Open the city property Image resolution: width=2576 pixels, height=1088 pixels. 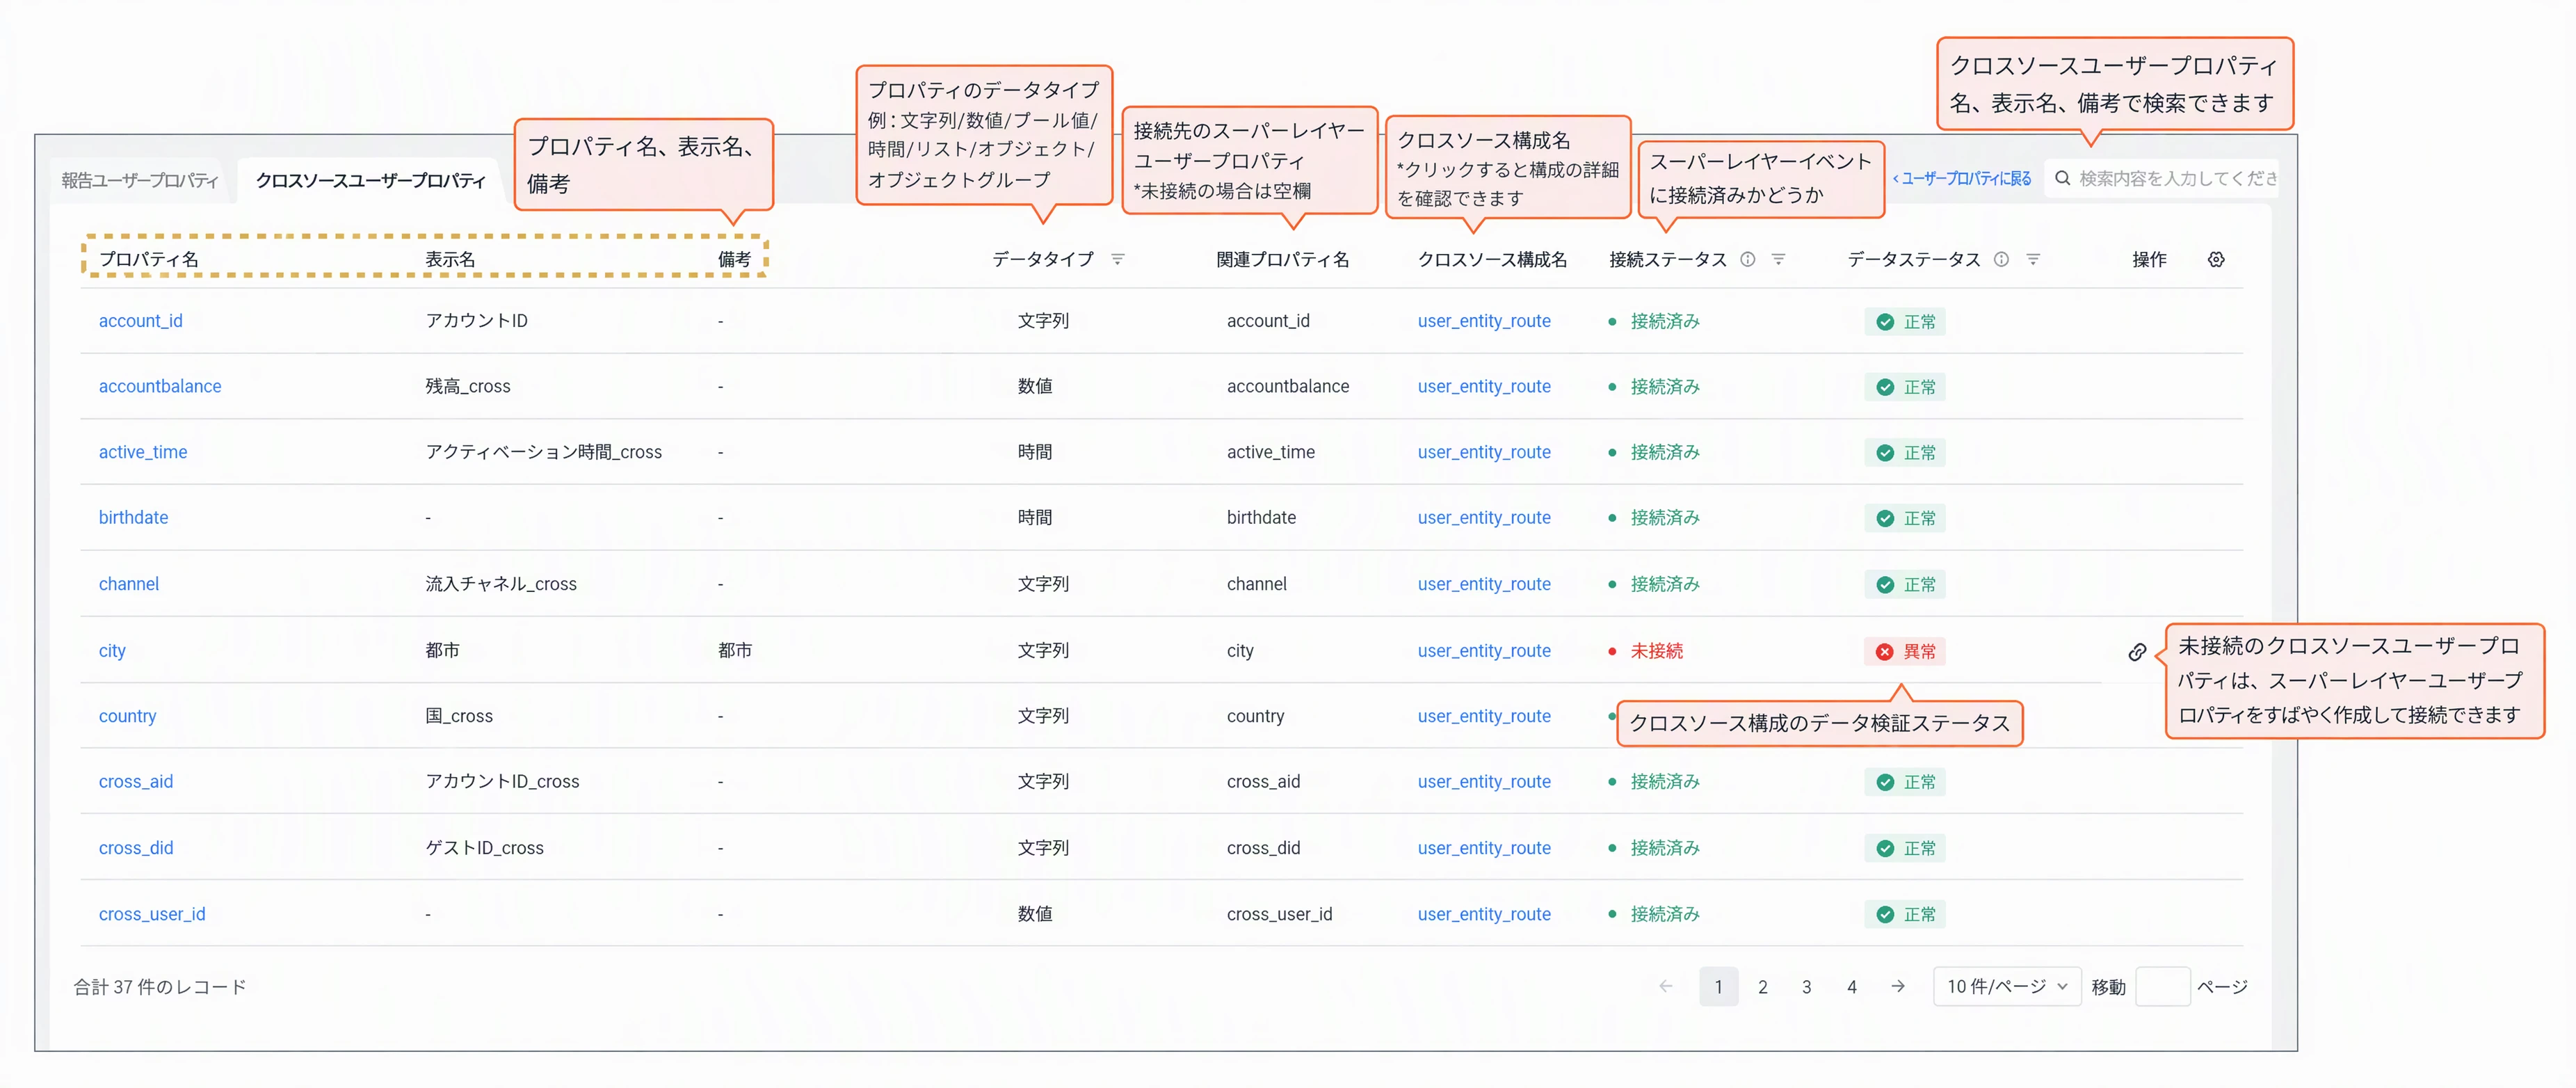pos(112,651)
